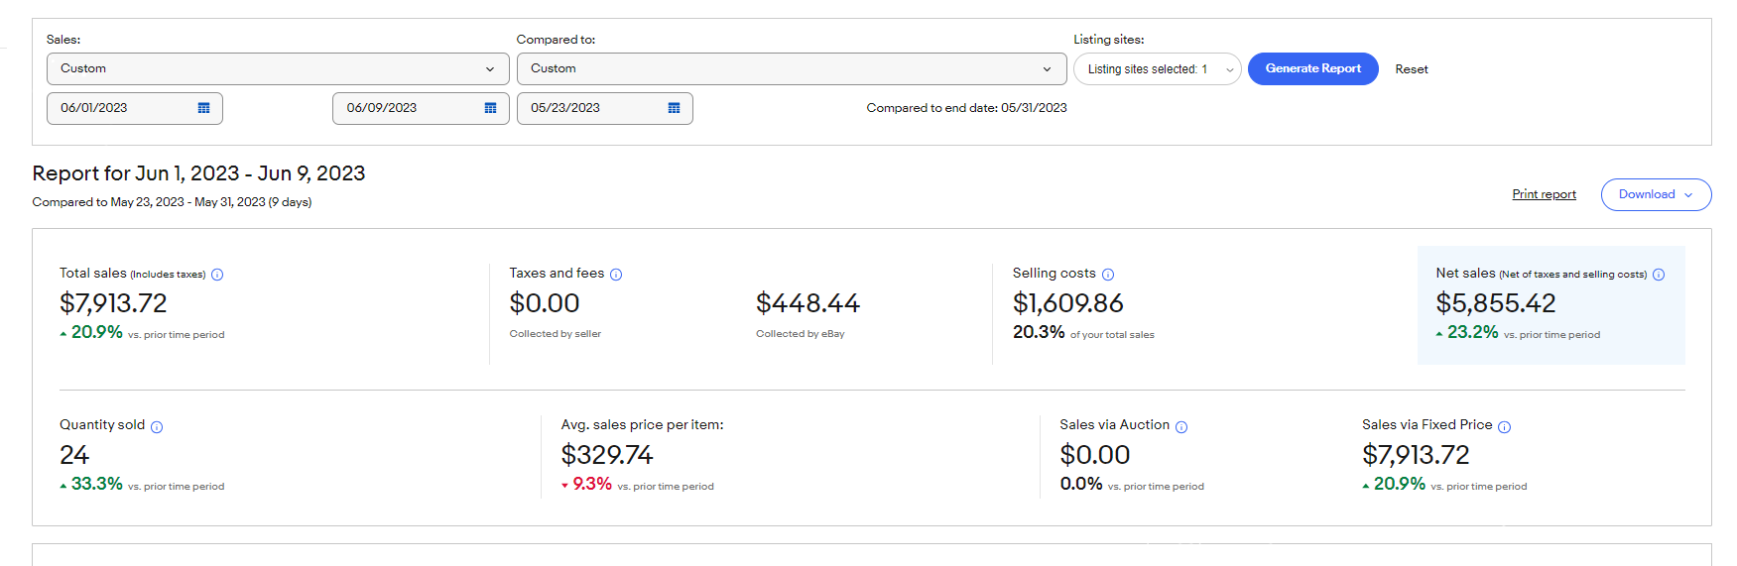This screenshot has height=566, width=1737.
Task: Show info tooltip for Total sales
Action: coord(217,275)
